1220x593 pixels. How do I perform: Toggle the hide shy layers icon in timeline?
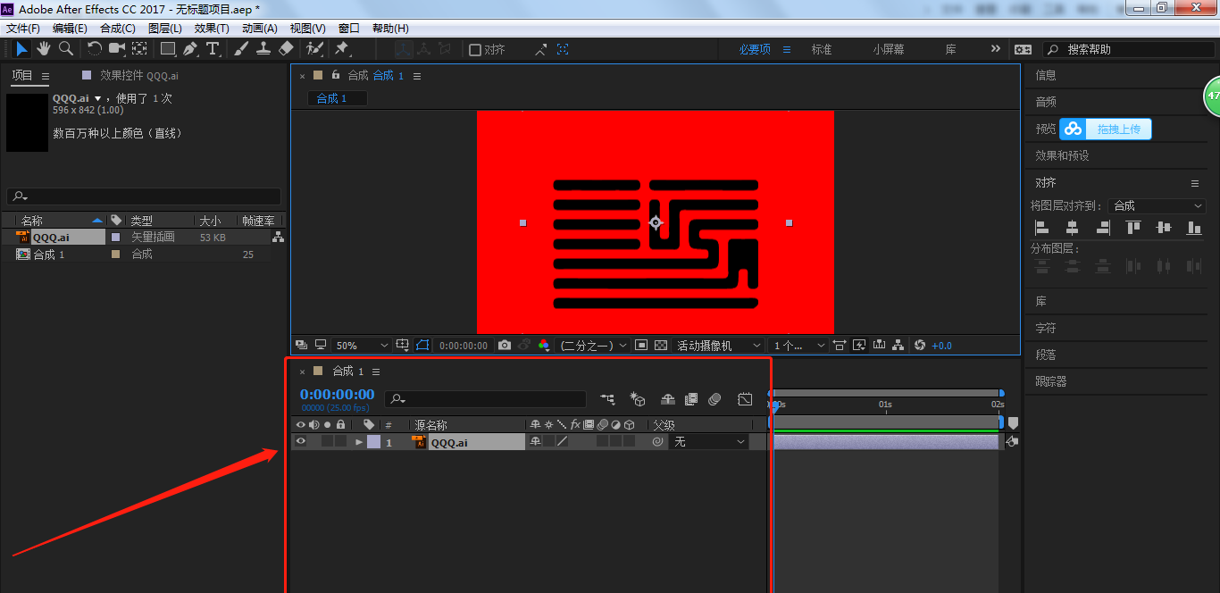667,399
